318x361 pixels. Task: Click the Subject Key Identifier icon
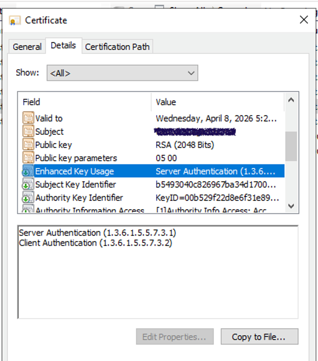pos(28,184)
